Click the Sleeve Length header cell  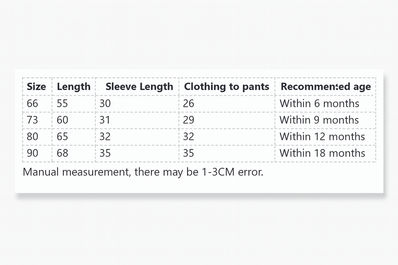click(x=139, y=87)
